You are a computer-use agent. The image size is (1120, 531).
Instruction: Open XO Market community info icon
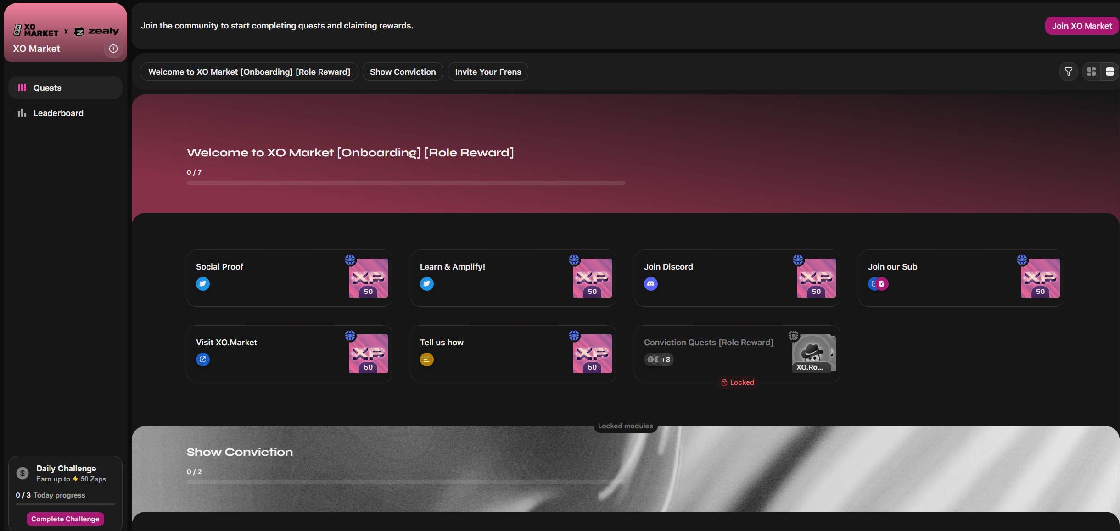113,49
